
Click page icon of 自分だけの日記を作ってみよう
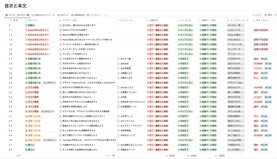pos(60,97)
